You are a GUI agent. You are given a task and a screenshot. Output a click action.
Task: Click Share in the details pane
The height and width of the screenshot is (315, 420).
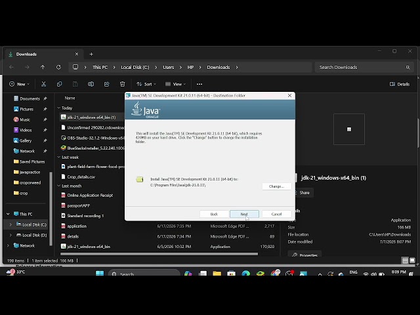coord(303,192)
